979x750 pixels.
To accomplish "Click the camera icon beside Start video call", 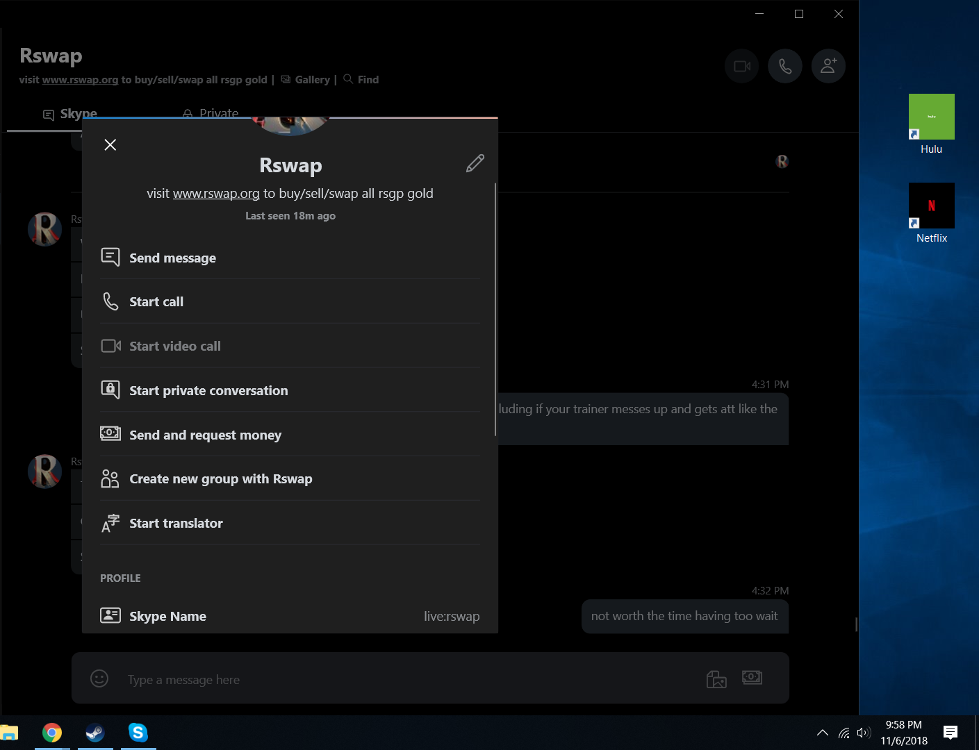I will (x=111, y=346).
